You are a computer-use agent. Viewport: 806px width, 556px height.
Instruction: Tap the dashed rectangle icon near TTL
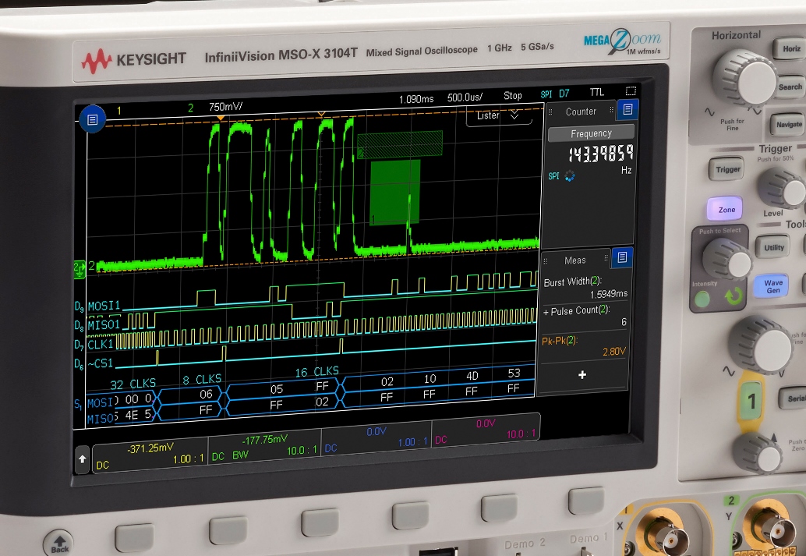pyautogui.click(x=631, y=92)
